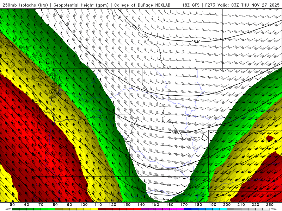Select the 70 knot legend label
The image size is (282, 211).
(41, 205)
